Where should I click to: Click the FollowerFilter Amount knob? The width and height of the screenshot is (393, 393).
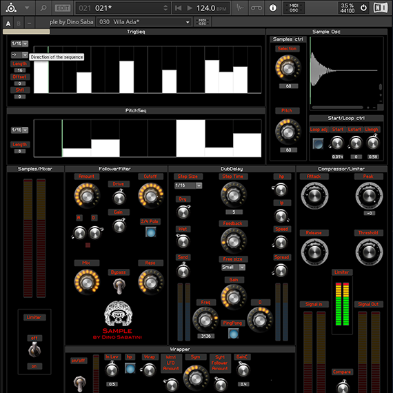coord(87,196)
